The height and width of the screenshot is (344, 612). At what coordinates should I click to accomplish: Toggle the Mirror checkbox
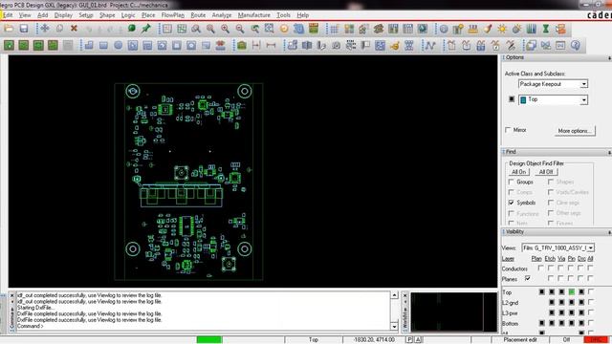(508, 130)
